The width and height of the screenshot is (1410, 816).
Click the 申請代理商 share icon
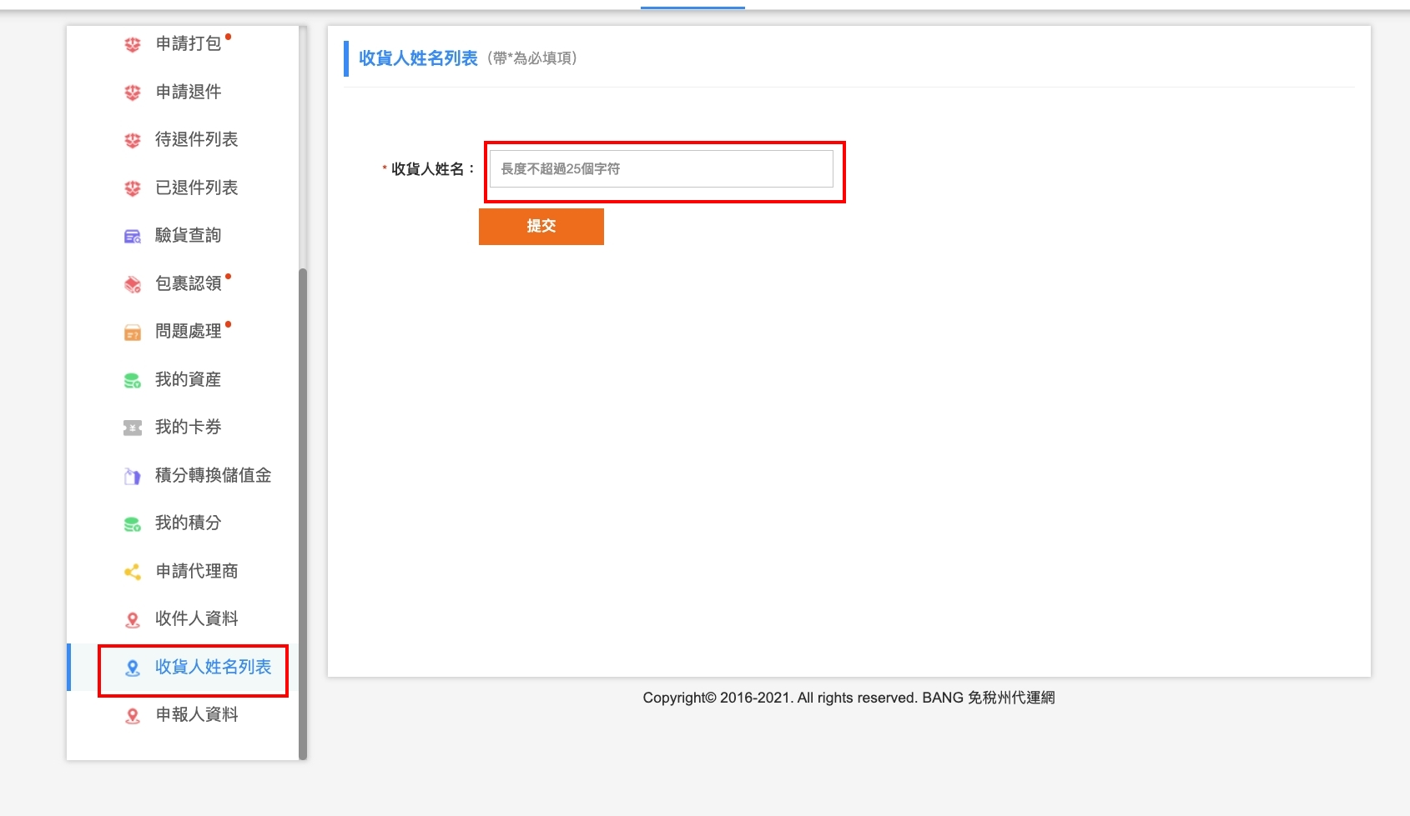pos(133,572)
